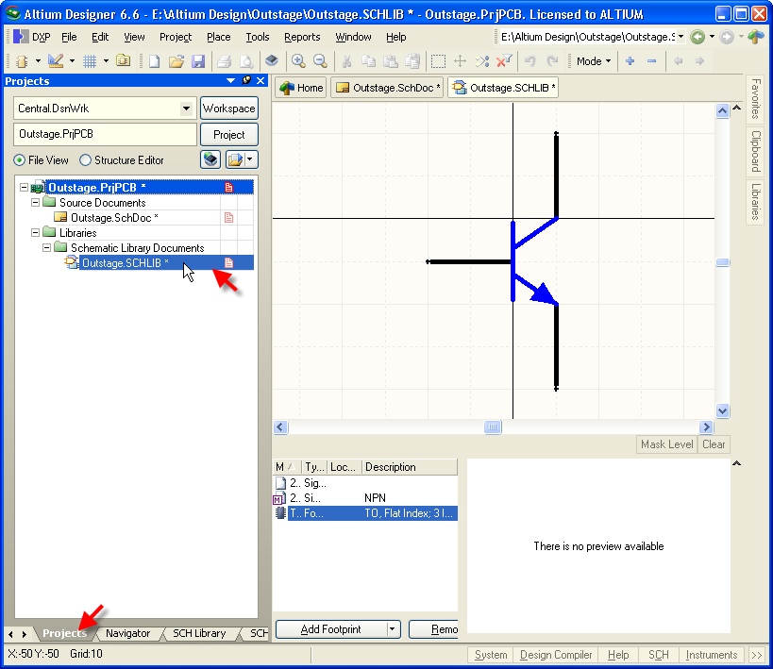Open the Central.DsnWrk workspace dropdown

(186, 109)
